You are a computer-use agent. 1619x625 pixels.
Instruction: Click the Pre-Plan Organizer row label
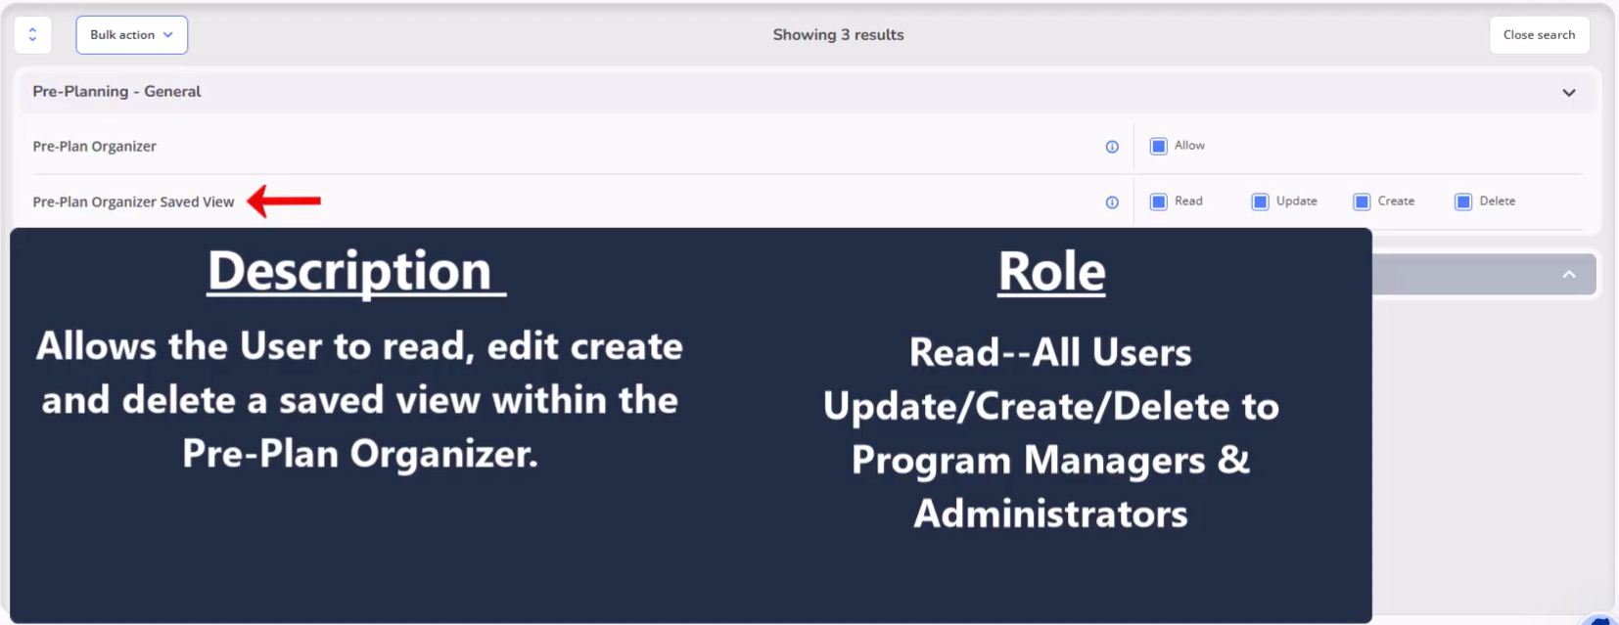point(95,147)
